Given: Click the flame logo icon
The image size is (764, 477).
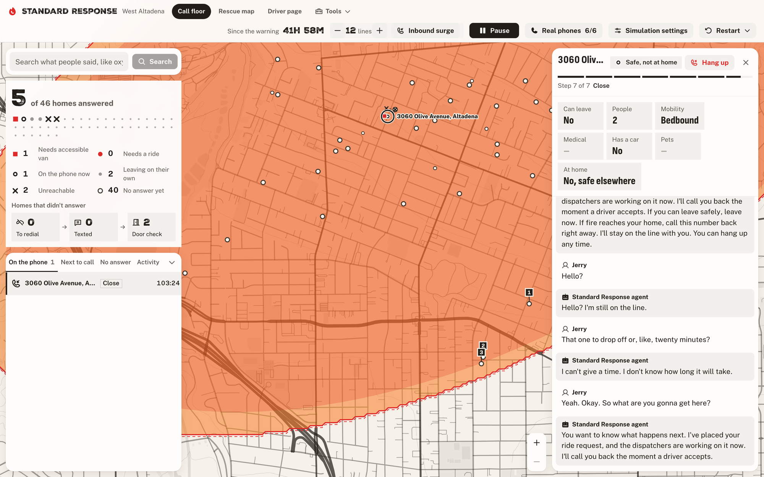Looking at the screenshot, I should pyautogui.click(x=13, y=11).
